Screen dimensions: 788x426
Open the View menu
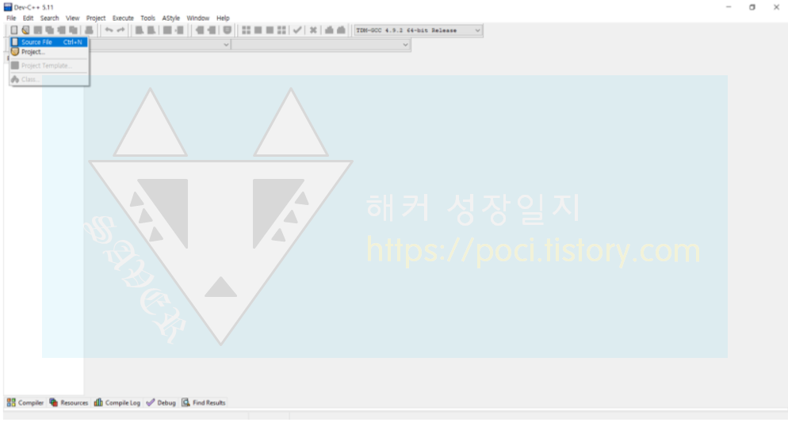point(72,18)
